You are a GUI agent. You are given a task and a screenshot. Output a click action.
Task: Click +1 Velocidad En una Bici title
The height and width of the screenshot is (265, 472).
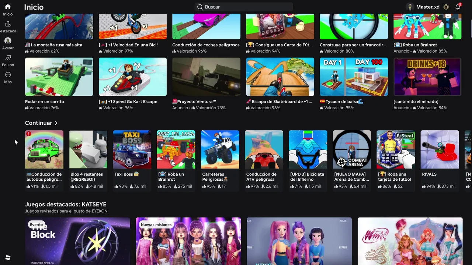click(128, 45)
